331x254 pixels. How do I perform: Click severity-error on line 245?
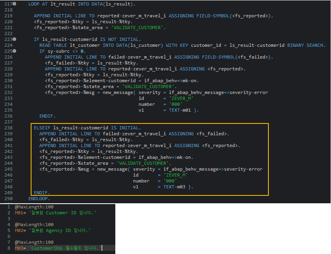point(243,169)
